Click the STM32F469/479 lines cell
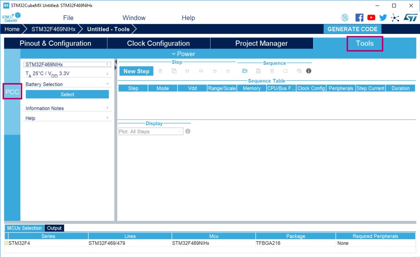The height and width of the screenshot is (257, 420). 130,243
